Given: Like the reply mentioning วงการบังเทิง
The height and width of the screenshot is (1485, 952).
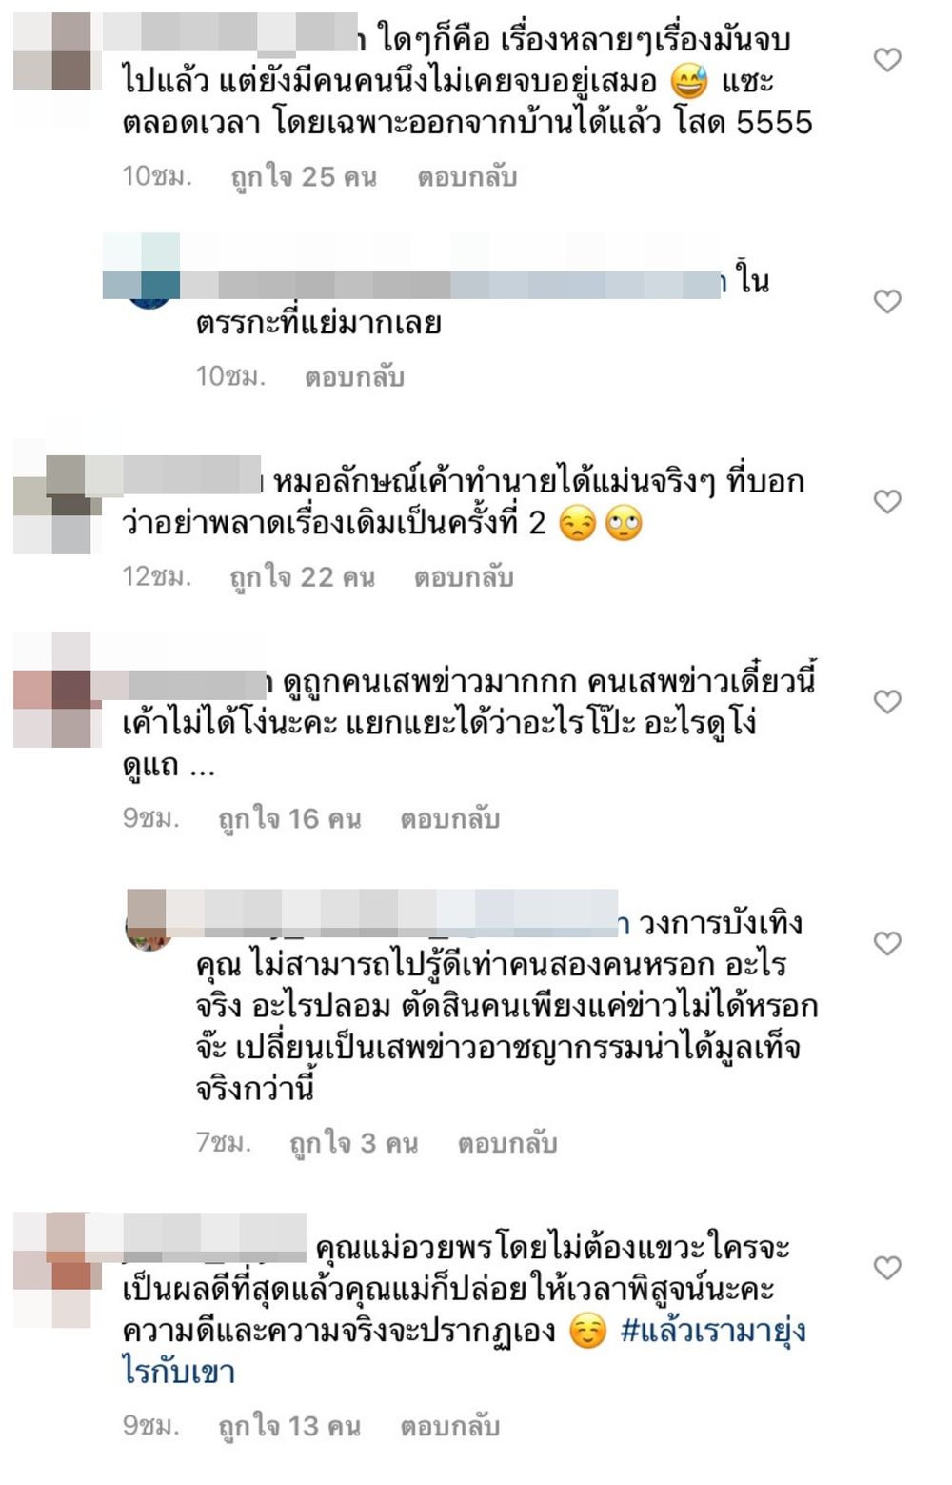Looking at the screenshot, I should [x=887, y=944].
